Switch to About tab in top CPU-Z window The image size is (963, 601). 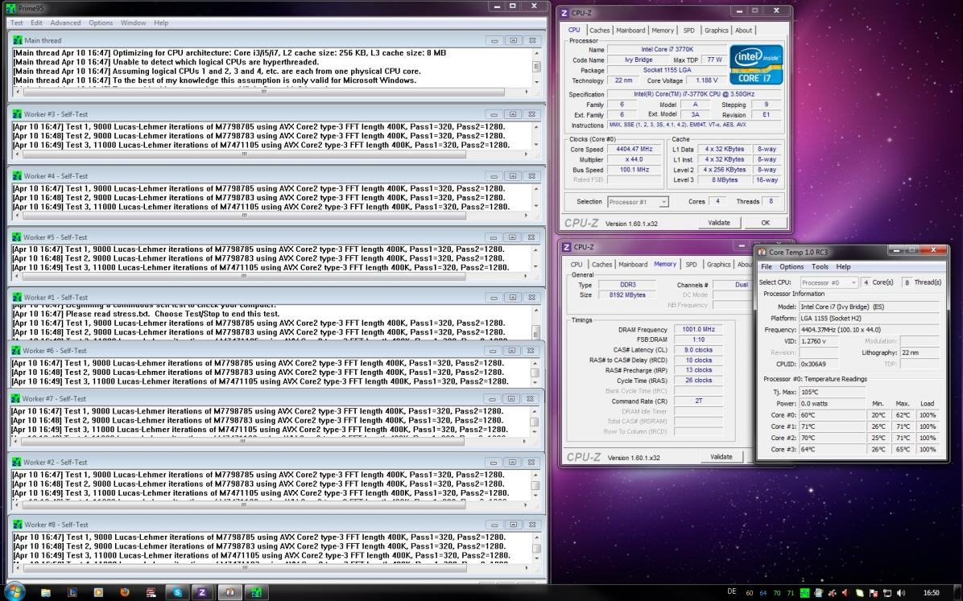coord(743,30)
